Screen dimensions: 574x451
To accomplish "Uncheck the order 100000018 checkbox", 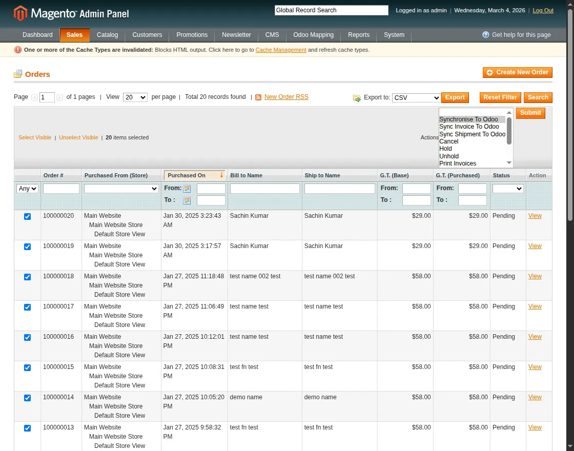I will click(28, 277).
